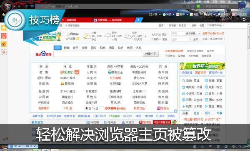Open the 12306火车票 link
250x151 pixels.
139,84
